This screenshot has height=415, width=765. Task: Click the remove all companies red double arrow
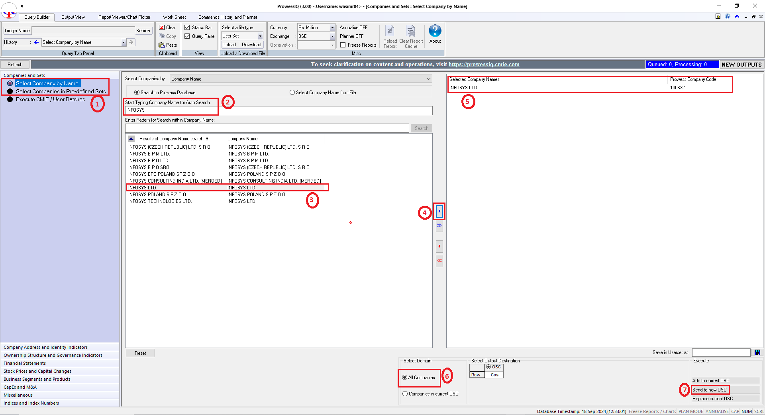(439, 261)
